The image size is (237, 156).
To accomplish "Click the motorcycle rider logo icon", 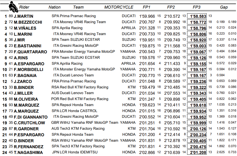I will click(x=12, y=6).
